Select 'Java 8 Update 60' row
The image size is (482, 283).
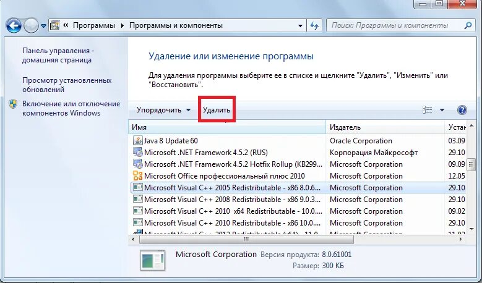click(x=298, y=141)
